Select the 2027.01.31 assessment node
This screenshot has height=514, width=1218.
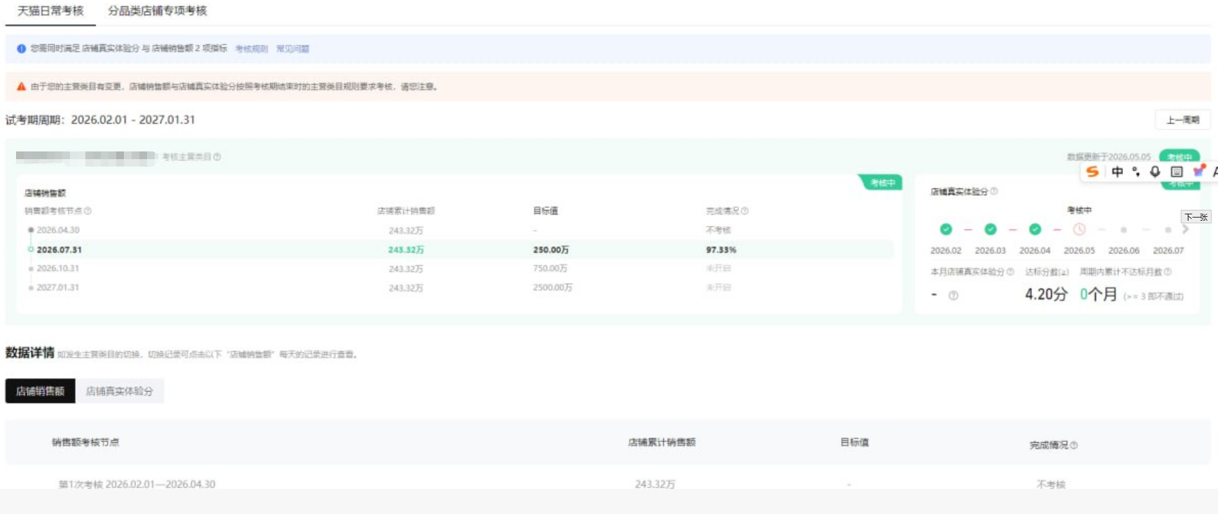(58, 287)
